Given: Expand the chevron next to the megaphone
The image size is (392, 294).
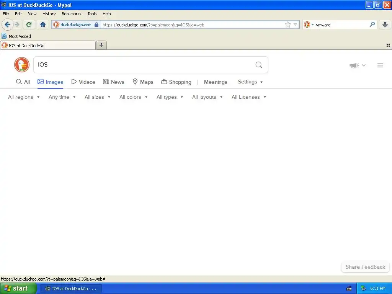Looking at the screenshot, I should (x=364, y=65).
